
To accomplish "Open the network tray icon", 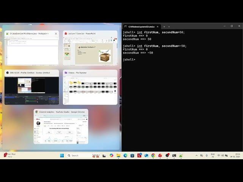I will coord(219,155).
